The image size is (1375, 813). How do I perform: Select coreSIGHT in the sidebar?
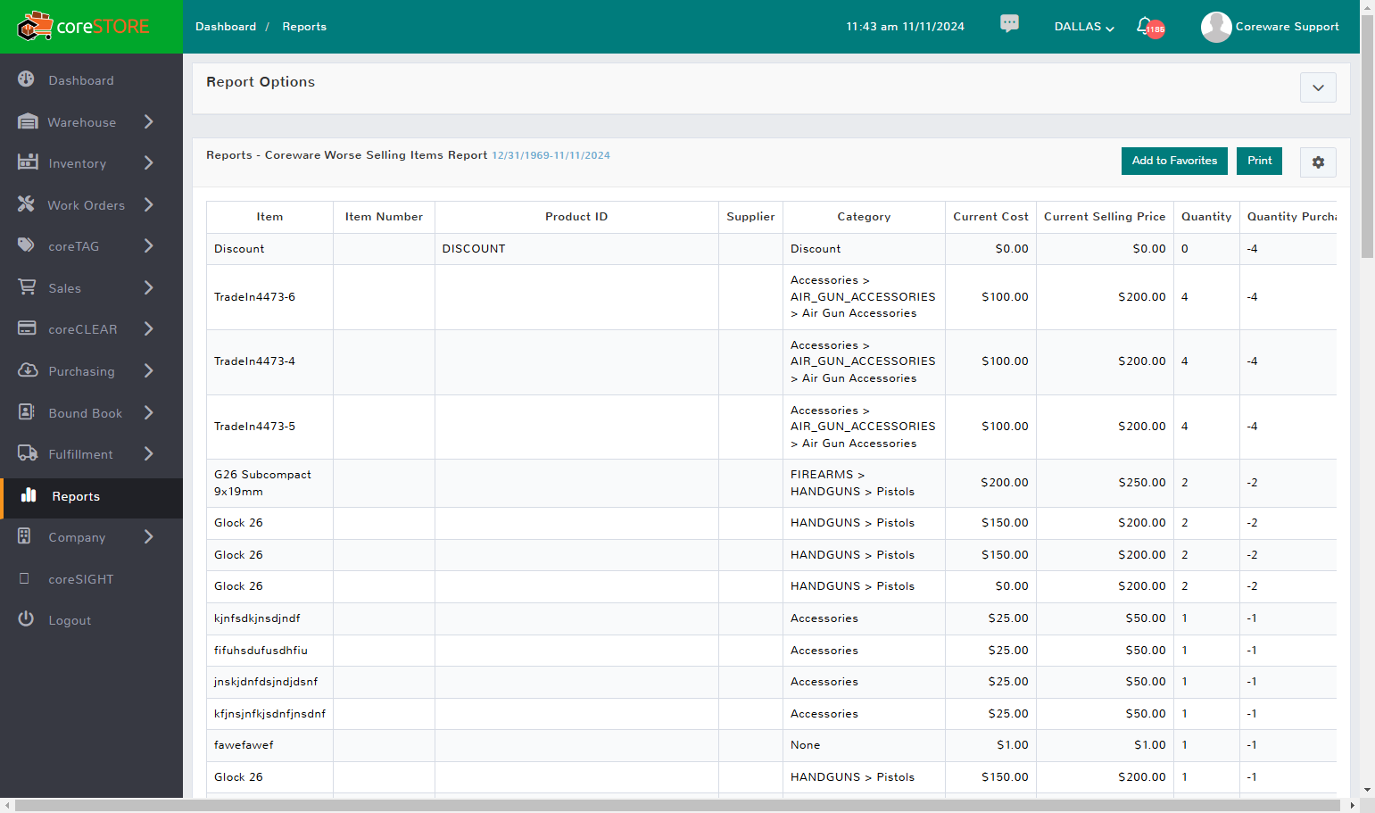click(81, 579)
